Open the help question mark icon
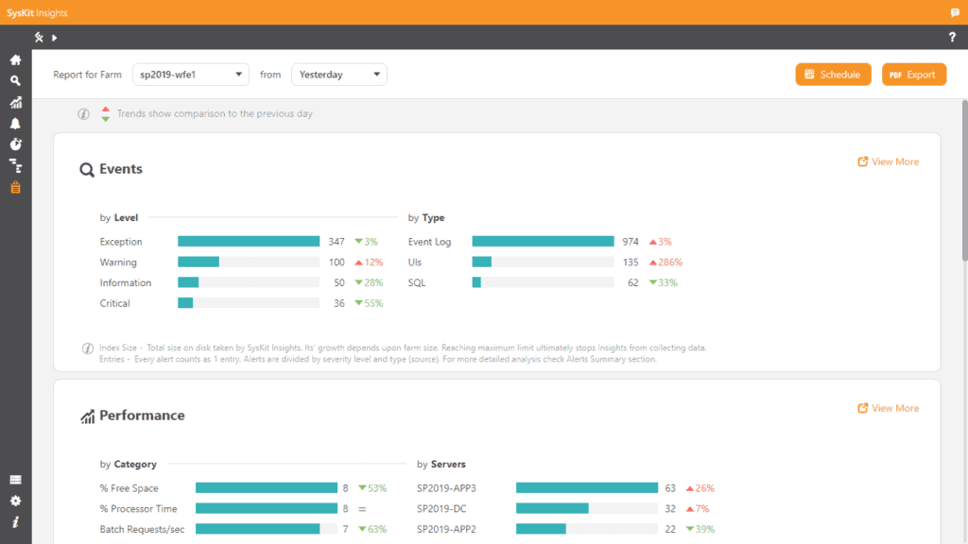This screenshot has height=544, width=968. pyautogui.click(x=952, y=37)
